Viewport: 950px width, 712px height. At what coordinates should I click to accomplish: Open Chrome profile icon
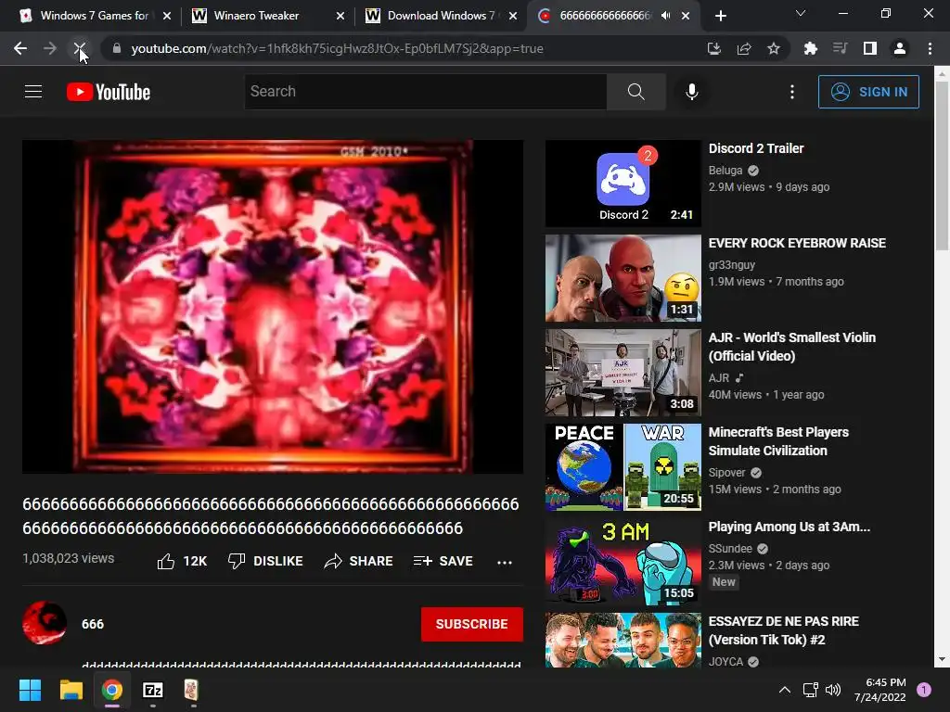900,48
